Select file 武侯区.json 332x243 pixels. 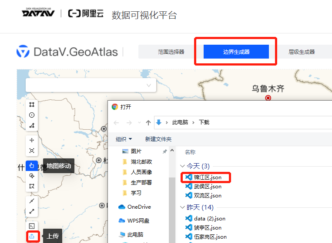[203, 187]
